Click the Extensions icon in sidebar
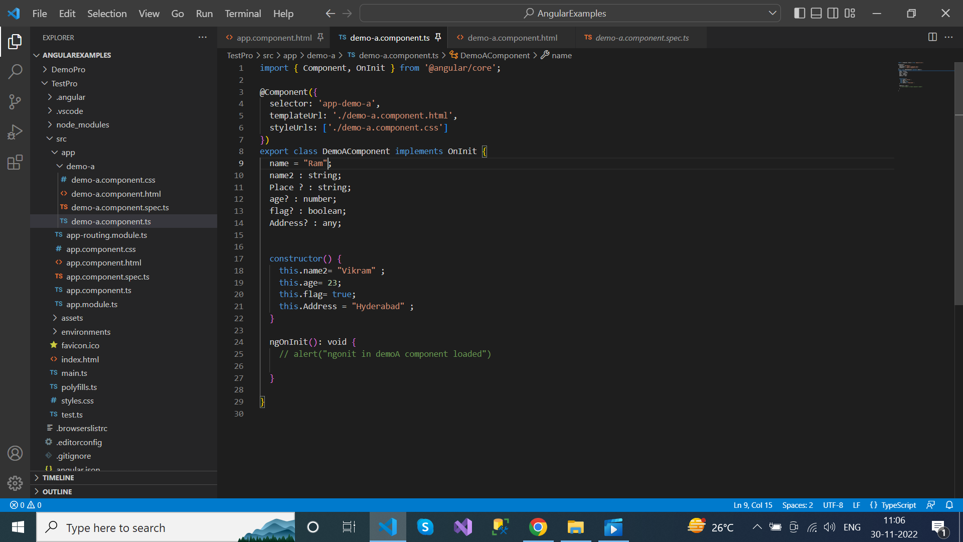963x542 pixels. (x=15, y=163)
